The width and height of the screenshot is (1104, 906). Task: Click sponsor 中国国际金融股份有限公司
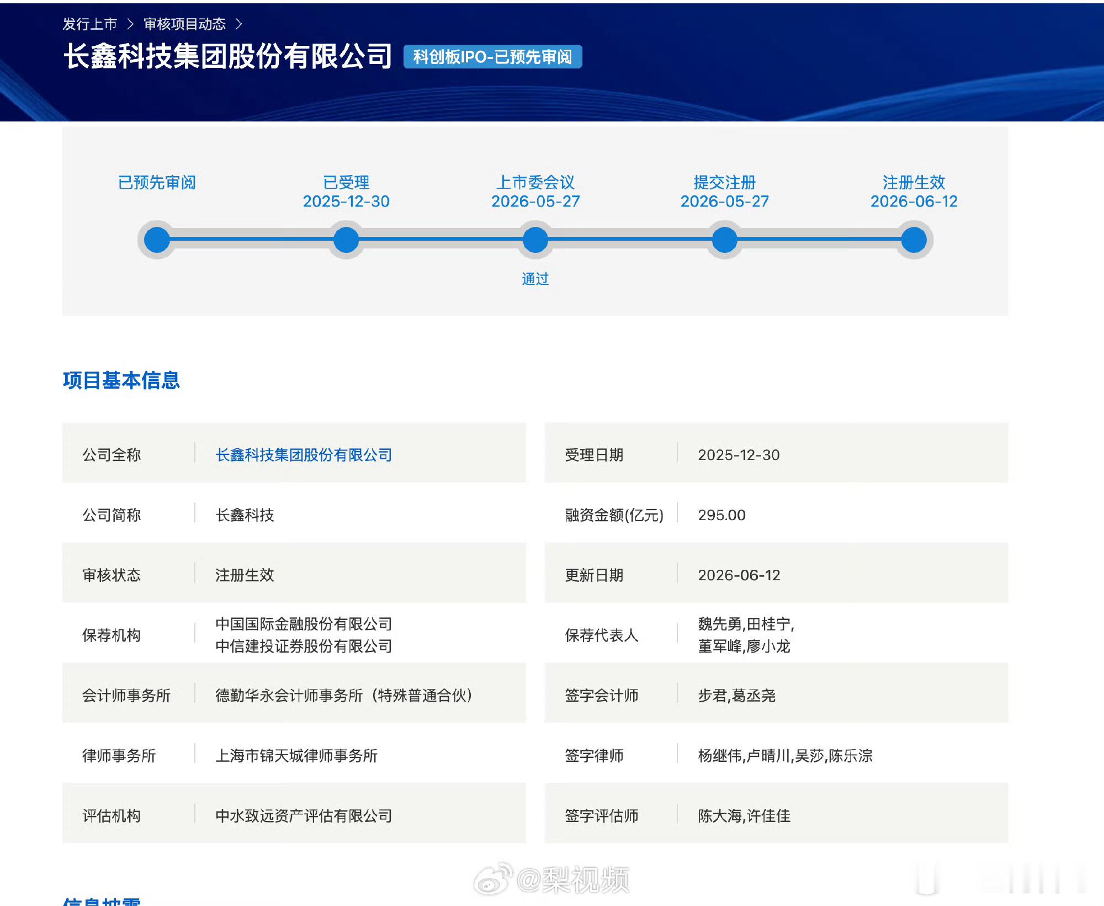304,624
